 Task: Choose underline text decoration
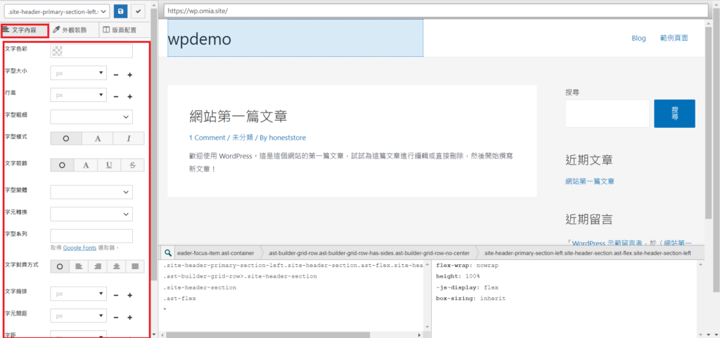(x=109, y=165)
